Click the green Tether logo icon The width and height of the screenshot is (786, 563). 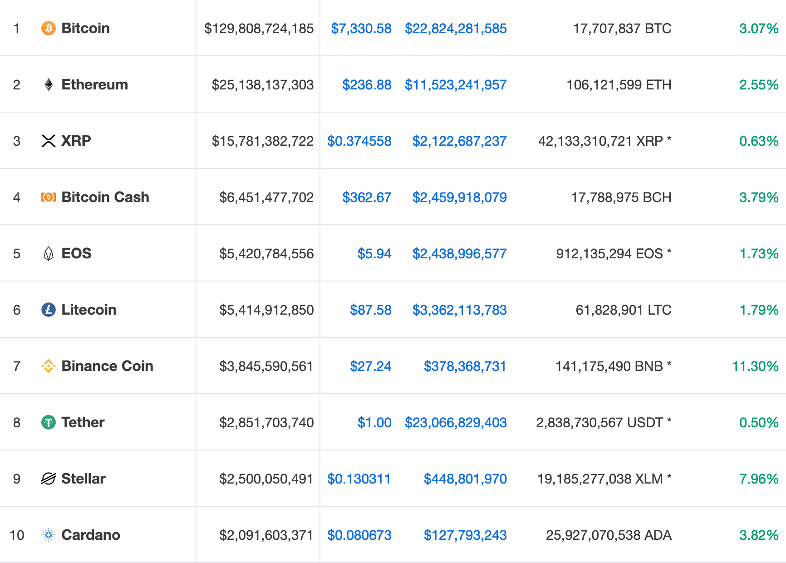click(x=49, y=422)
